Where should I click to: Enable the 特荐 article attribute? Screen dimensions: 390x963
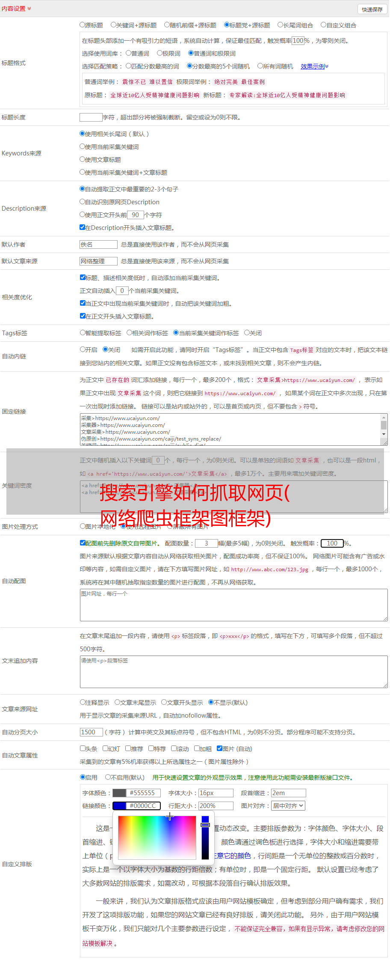(x=151, y=748)
